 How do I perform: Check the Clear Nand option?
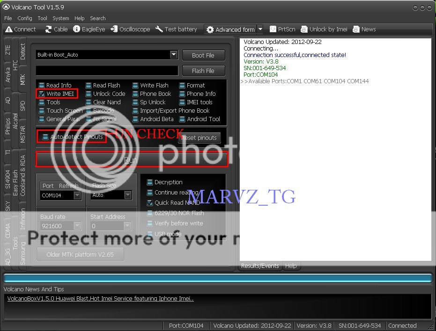[x=89, y=102]
